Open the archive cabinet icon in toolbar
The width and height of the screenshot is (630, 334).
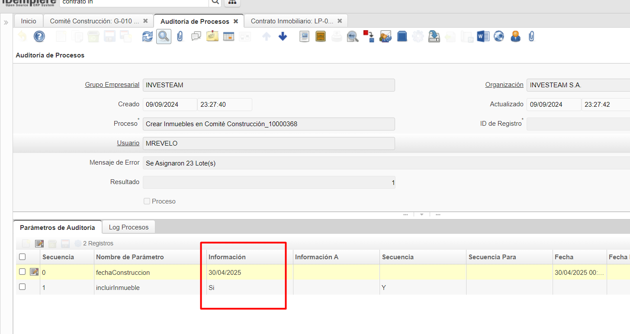pos(321,37)
